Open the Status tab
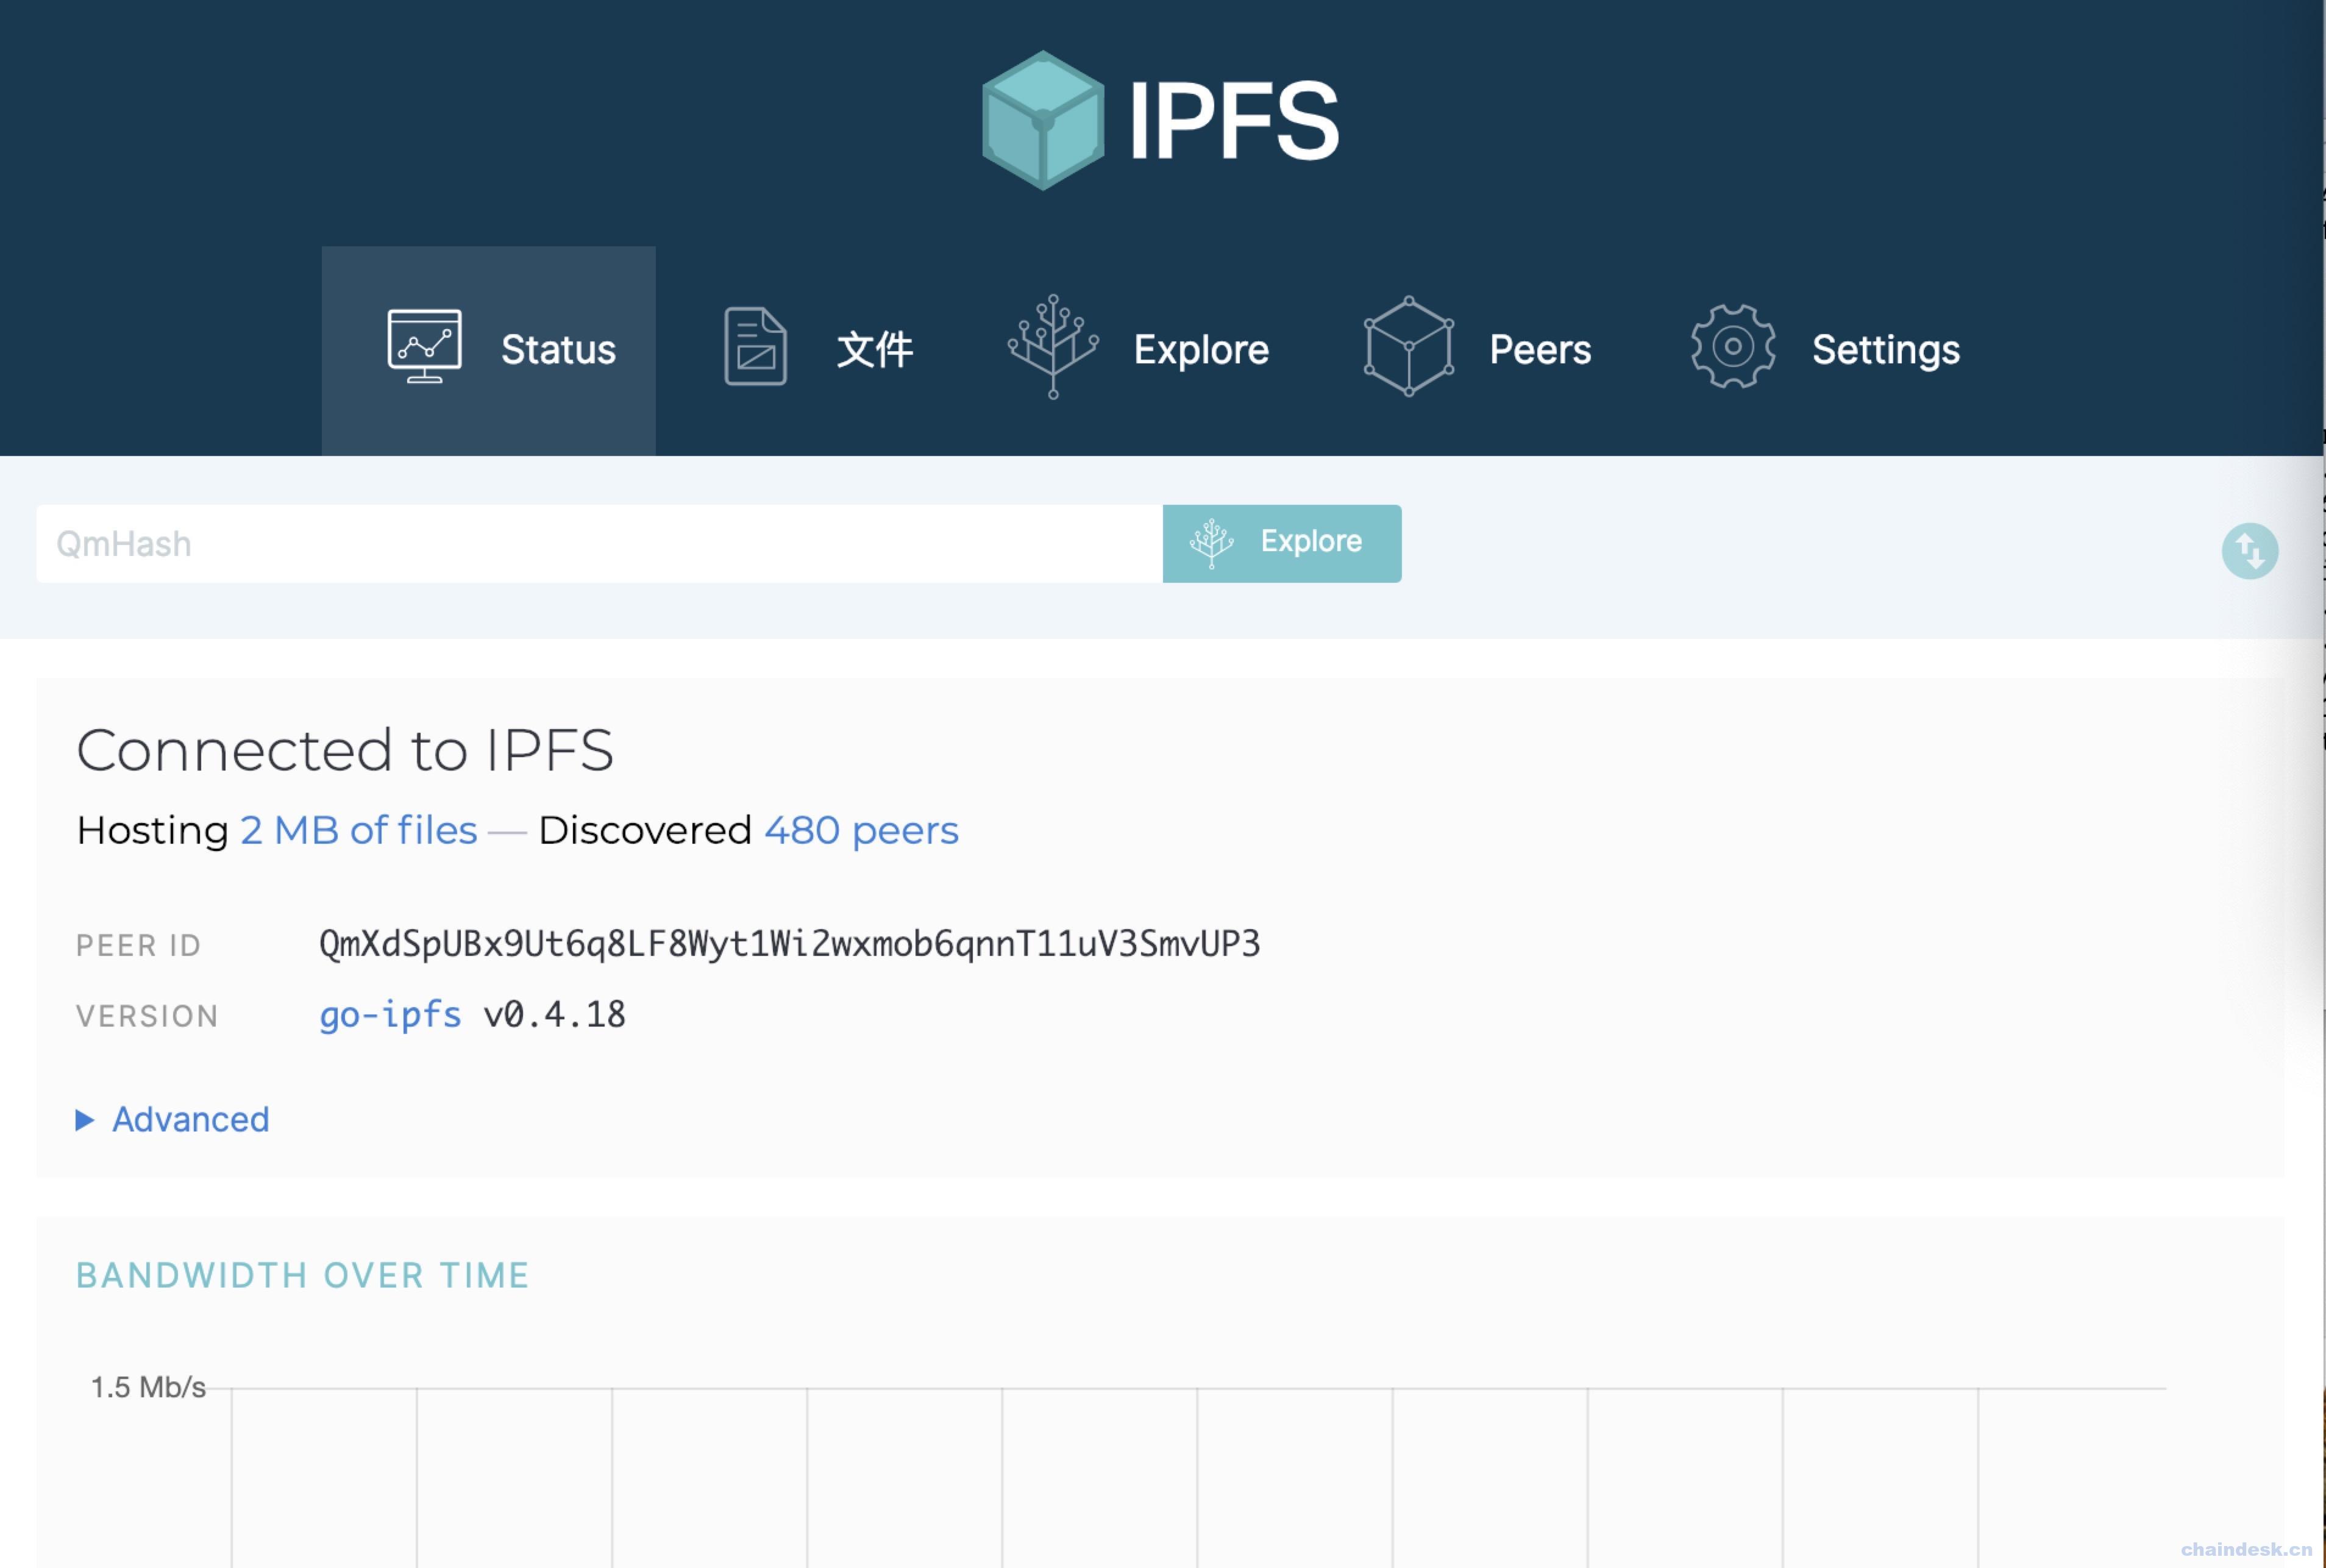Viewport: 2326px width, 1568px height. pyautogui.click(x=489, y=350)
